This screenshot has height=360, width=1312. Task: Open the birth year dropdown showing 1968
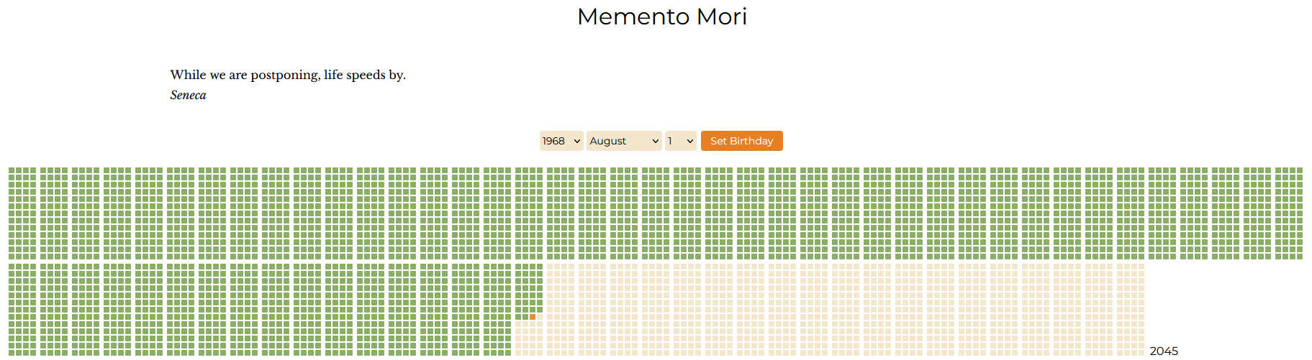tap(561, 141)
